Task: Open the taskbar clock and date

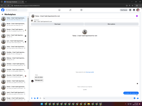Action: coord(135,104)
